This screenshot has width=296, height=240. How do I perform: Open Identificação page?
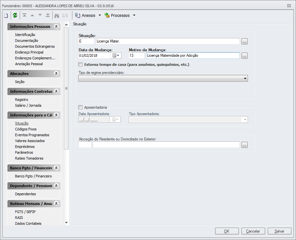pos(25,35)
